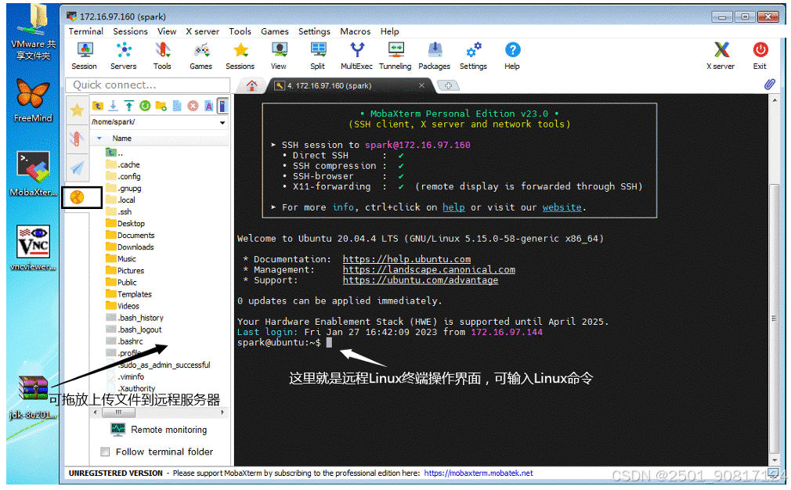Viewport: 791px width, 490px height.
Task: Click the website link in terminal
Action: coord(562,207)
